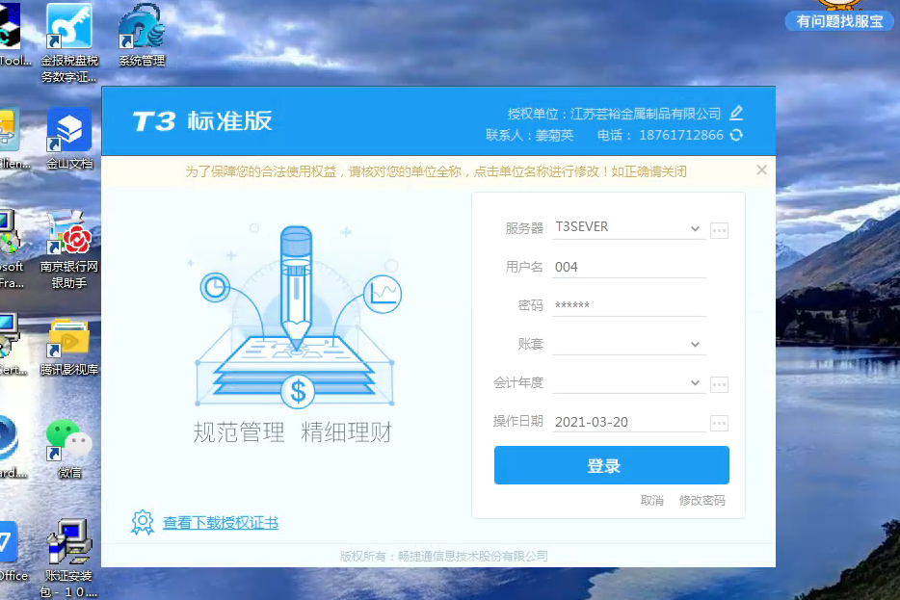Click the authorized company name 江苏芸裕金属制品有限公司
Screen dimensions: 900x600
(646, 114)
